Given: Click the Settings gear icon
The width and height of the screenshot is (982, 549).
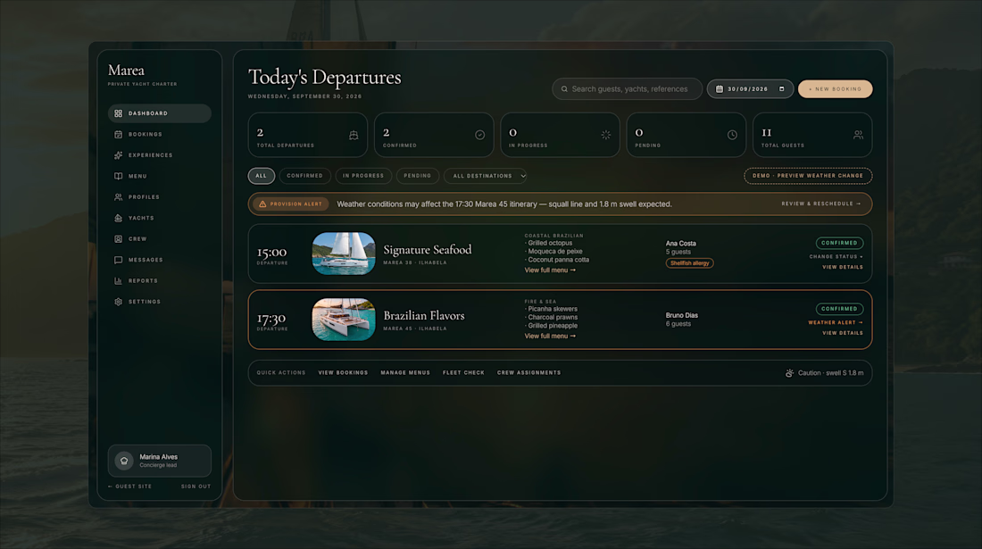Looking at the screenshot, I should pos(119,302).
